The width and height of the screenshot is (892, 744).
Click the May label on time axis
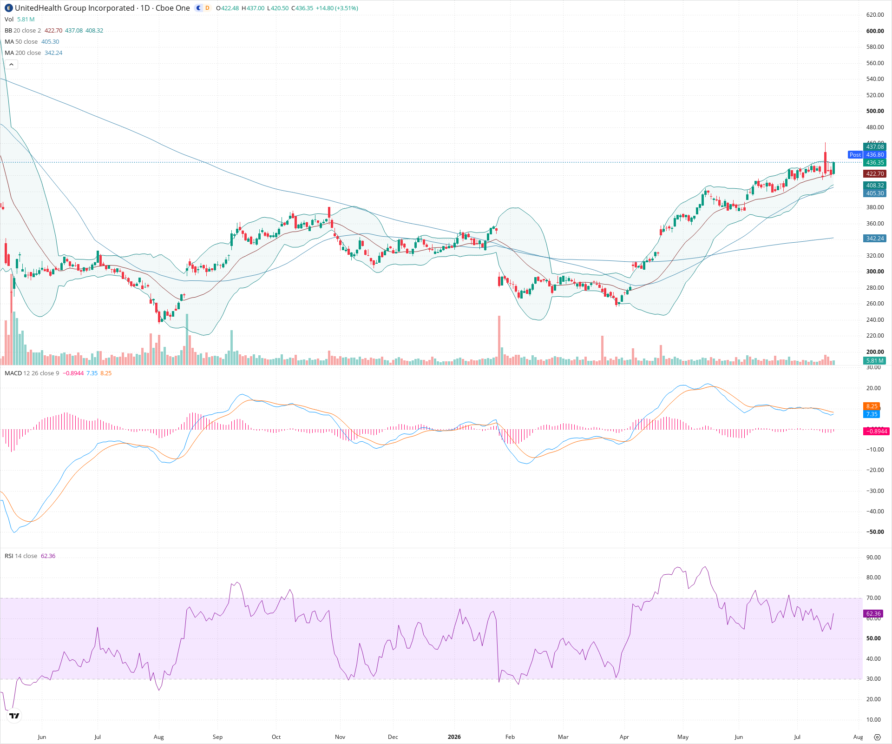tap(683, 737)
